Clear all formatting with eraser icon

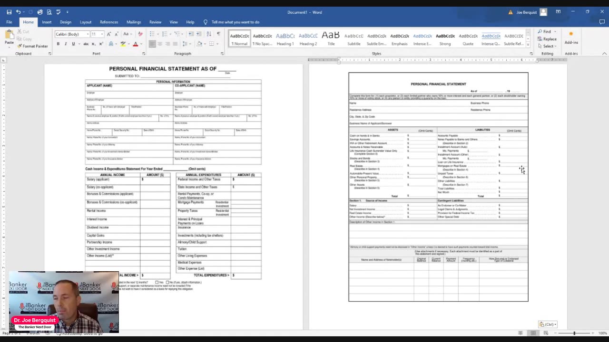tap(140, 34)
